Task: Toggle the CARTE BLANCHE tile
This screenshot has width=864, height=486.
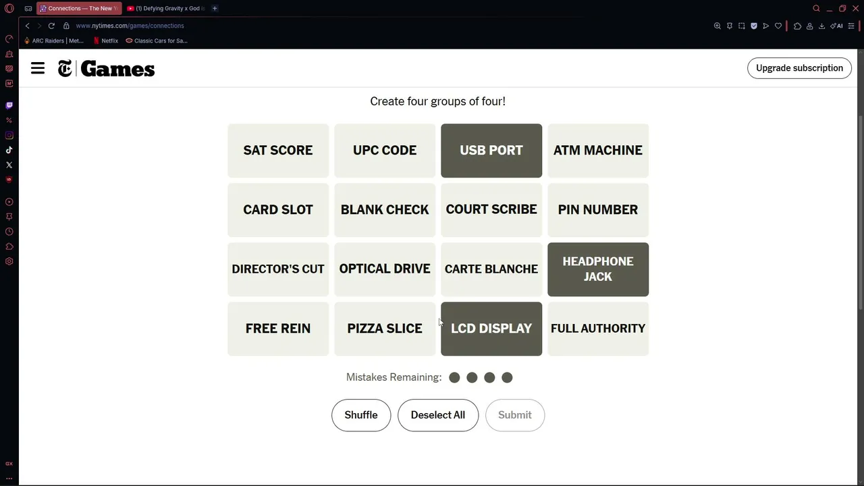Action: [491, 269]
